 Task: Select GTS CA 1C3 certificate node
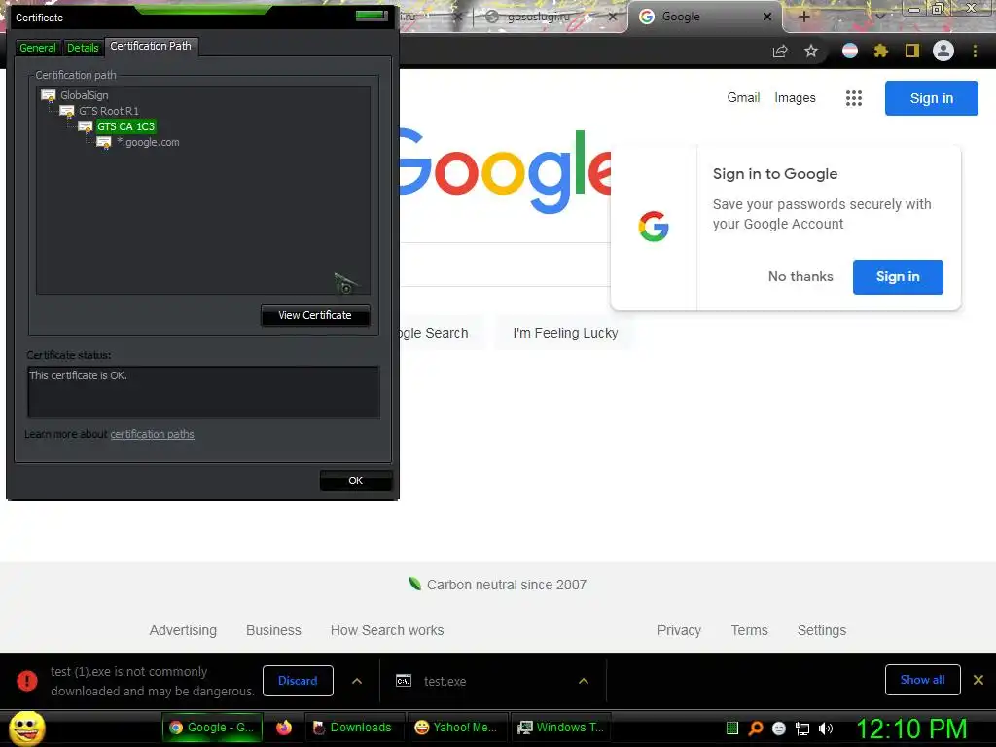pos(125,126)
